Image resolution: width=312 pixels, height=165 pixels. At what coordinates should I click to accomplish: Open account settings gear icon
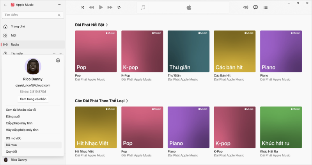click(58, 60)
